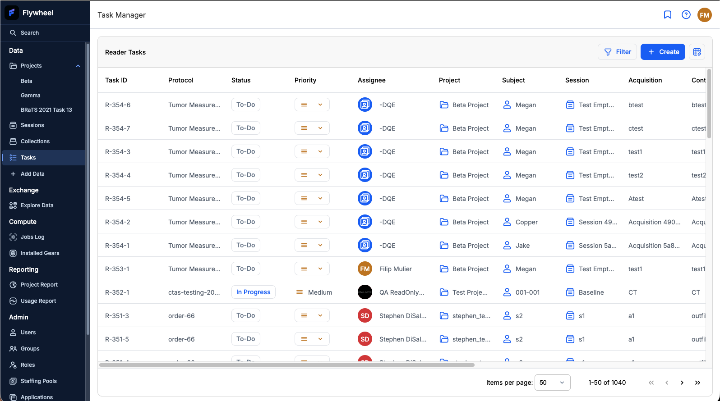Collapse the Projects tree in sidebar
The height and width of the screenshot is (401, 720).
(x=78, y=66)
